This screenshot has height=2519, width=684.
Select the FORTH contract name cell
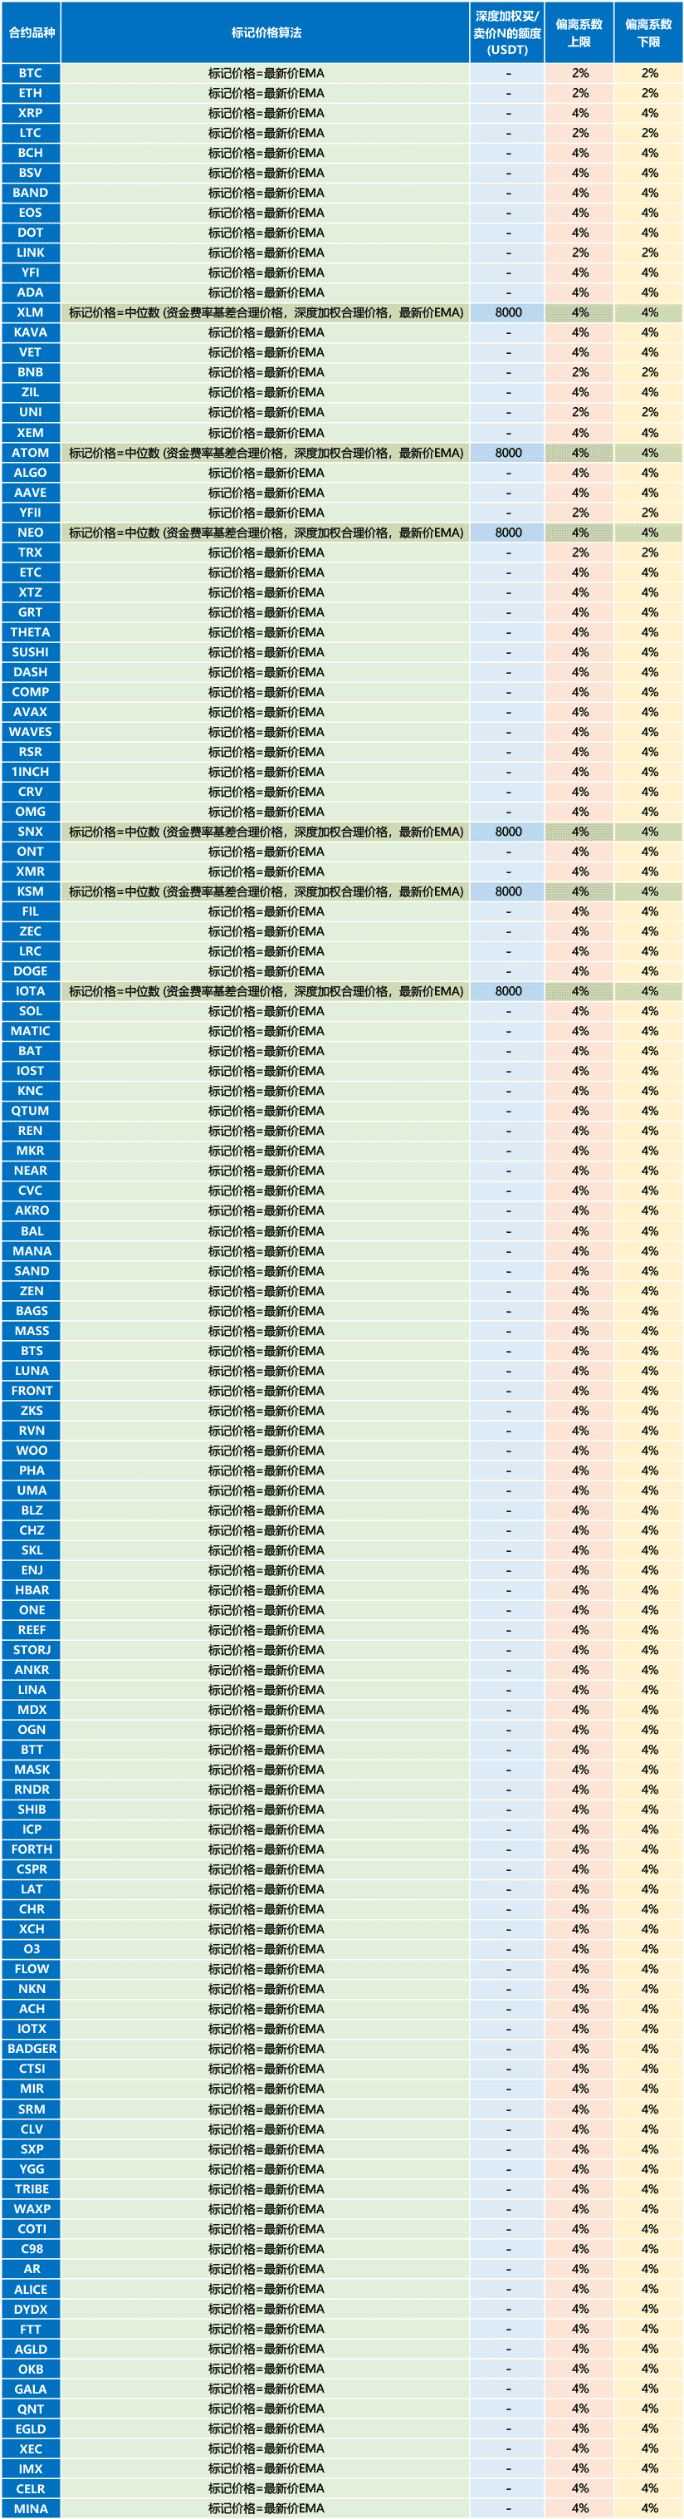(30, 1850)
